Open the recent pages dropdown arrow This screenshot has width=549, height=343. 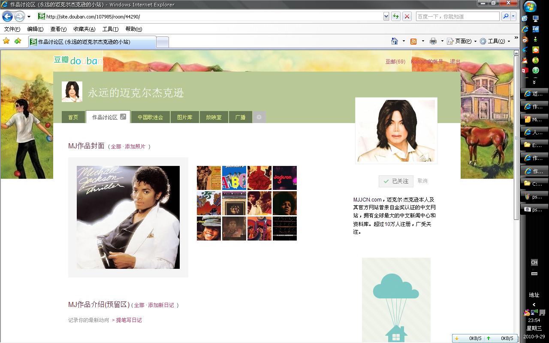pos(29,17)
